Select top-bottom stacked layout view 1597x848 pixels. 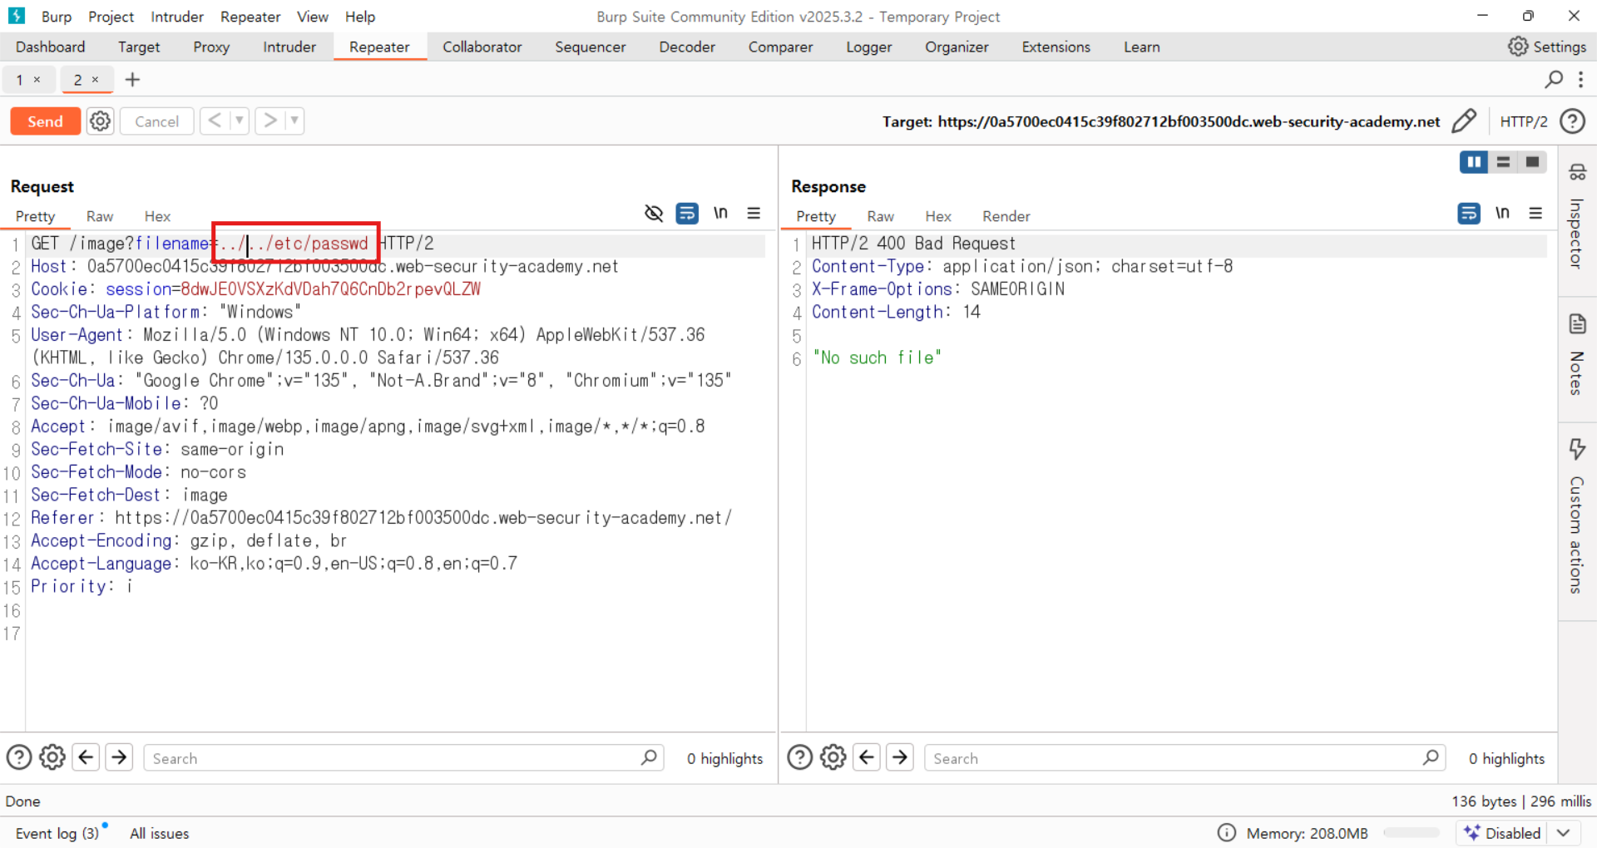coord(1503,162)
